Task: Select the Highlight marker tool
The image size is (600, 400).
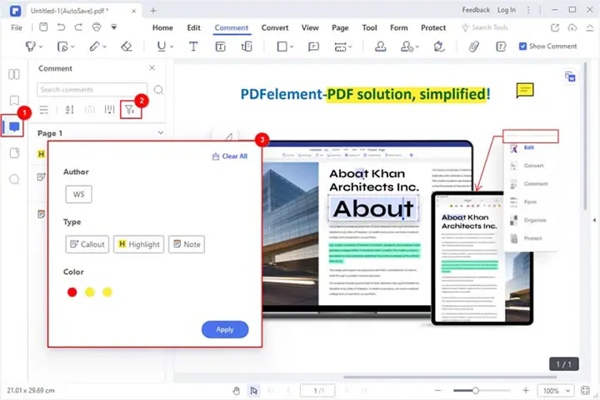Action: (30, 47)
